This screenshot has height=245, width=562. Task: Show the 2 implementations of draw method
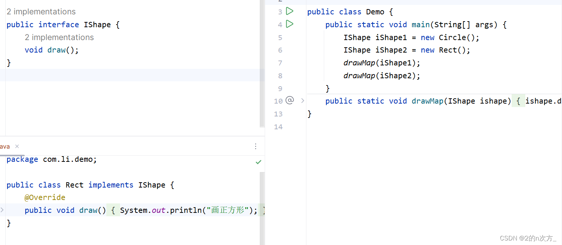click(x=59, y=37)
